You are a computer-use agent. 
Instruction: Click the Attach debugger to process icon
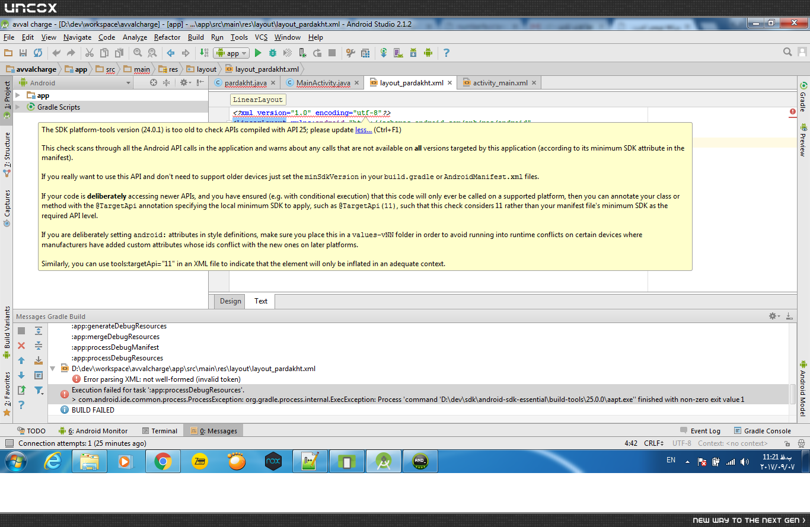coord(302,53)
